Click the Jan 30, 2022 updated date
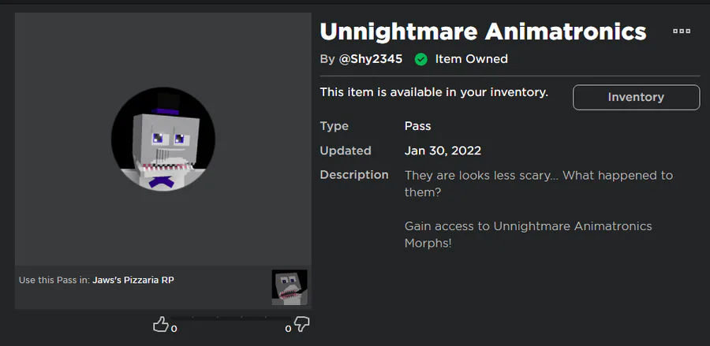710x346 pixels. (443, 151)
